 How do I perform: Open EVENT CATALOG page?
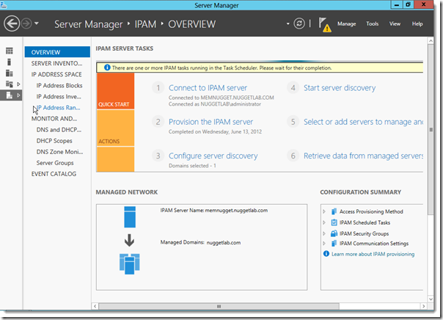tap(54, 174)
